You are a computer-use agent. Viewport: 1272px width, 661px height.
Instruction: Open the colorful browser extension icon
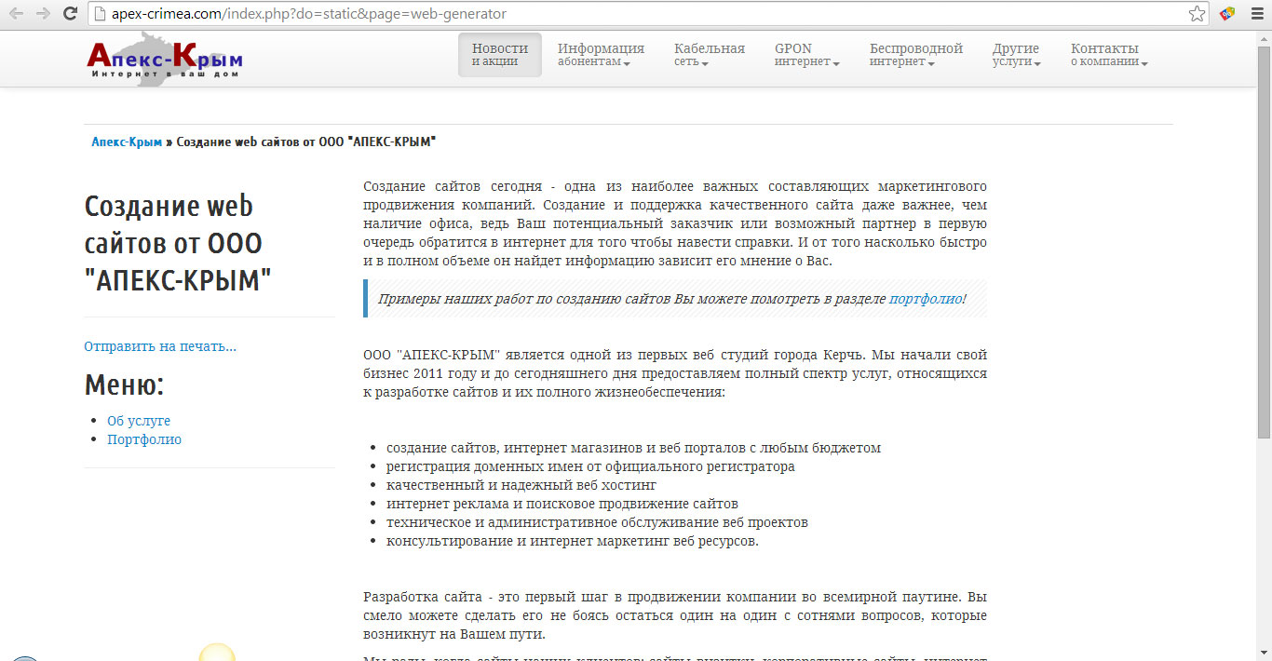point(1227,14)
